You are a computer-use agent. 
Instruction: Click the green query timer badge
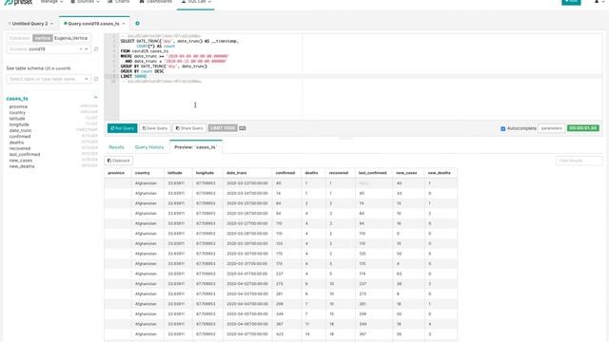click(583, 128)
